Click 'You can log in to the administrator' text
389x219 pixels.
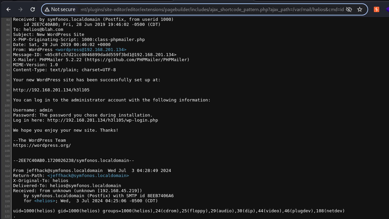point(112,100)
